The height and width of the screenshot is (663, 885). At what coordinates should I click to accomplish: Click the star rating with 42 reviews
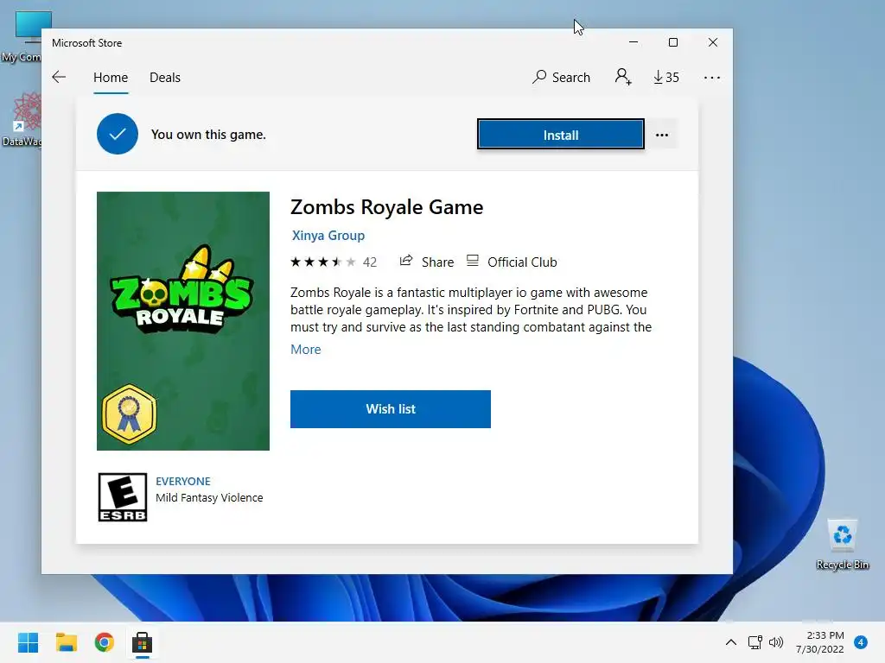[333, 262]
